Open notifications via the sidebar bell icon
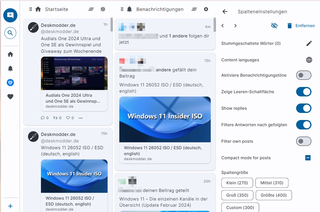The width and height of the screenshot is (320, 212). pos(10,68)
